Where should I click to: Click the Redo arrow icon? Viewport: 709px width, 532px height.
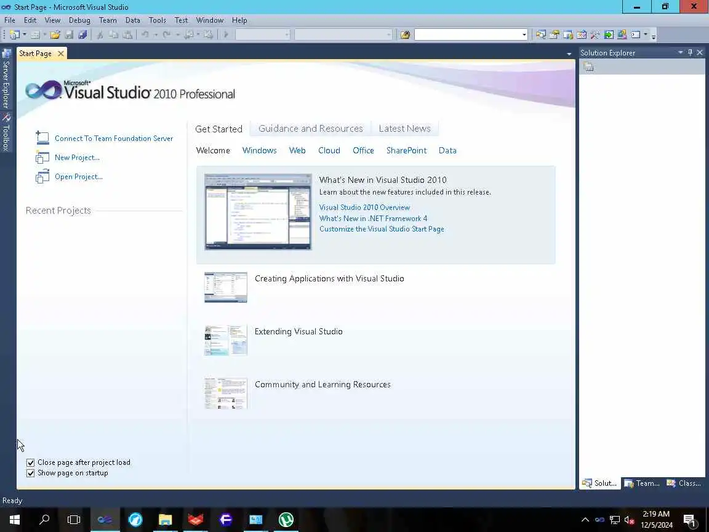[x=166, y=34]
